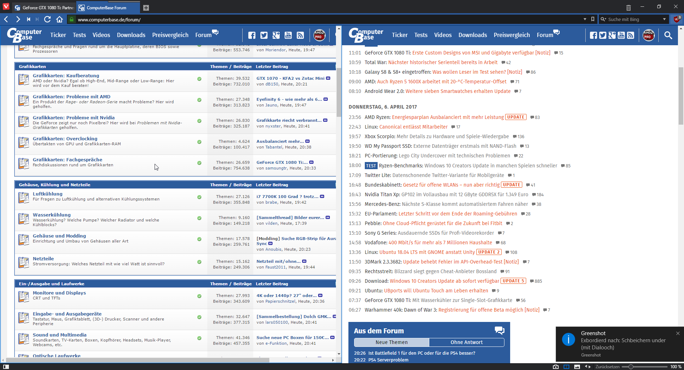Click right pane vertical scrollbar
The height and width of the screenshot is (370, 684).
(x=681, y=96)
